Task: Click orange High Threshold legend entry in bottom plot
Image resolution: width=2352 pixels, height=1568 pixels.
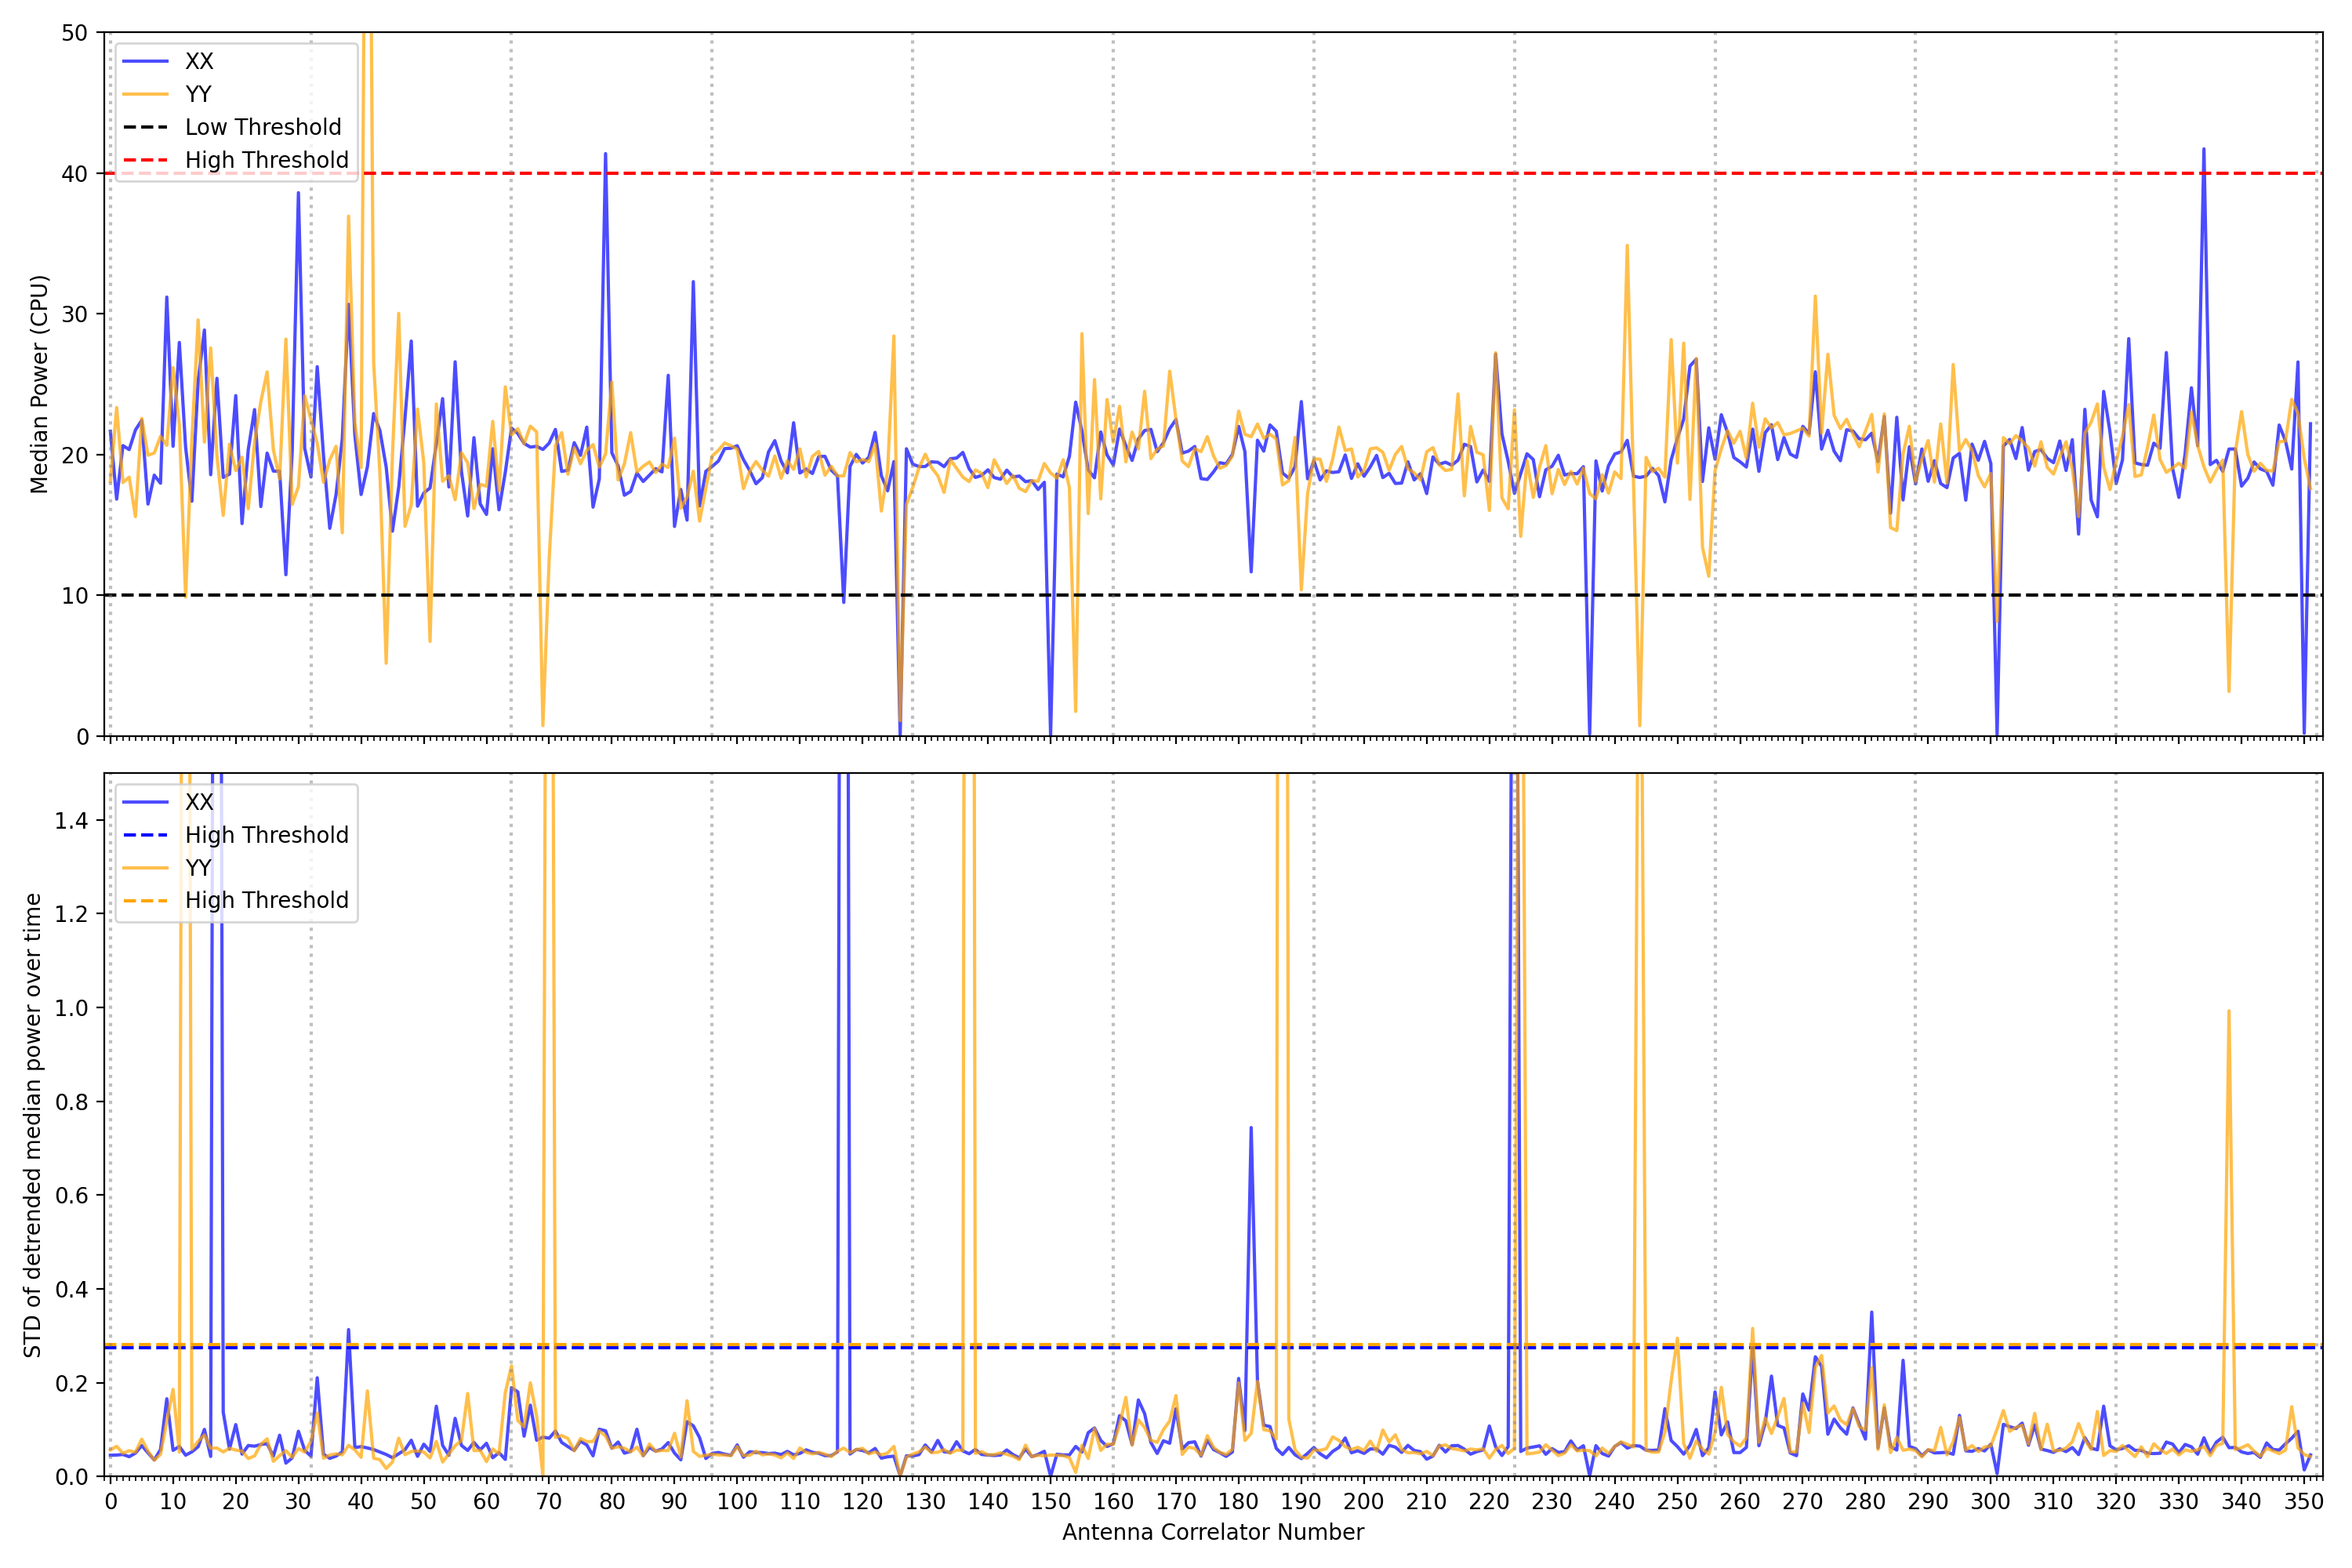Action: point(266,900)
